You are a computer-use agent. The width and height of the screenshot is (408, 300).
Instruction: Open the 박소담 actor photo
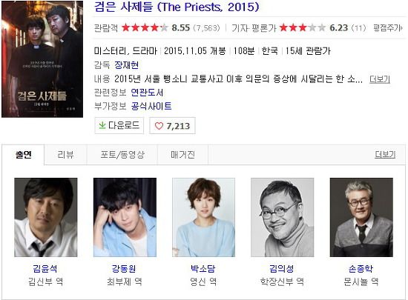pos(204,217)
